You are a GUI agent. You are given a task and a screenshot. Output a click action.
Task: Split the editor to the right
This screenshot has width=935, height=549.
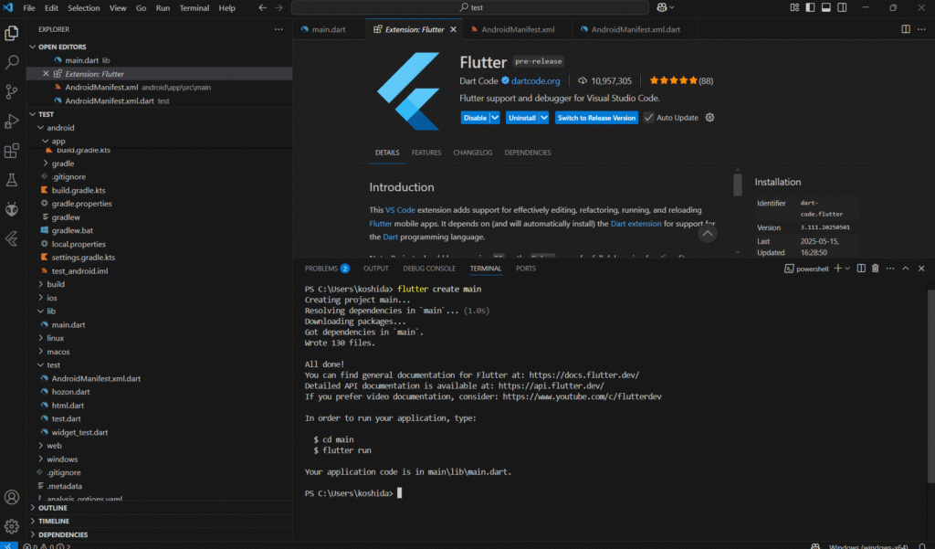(x=906, y=29)
